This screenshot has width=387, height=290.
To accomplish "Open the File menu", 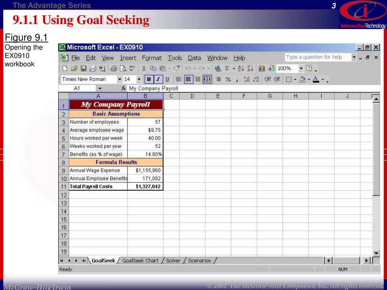I will coord(76,58).
